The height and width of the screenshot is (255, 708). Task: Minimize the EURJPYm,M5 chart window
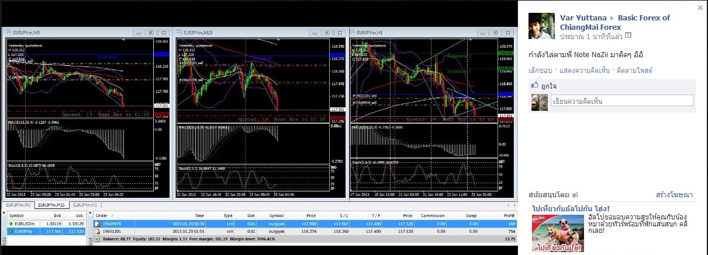tap(139, 33)
